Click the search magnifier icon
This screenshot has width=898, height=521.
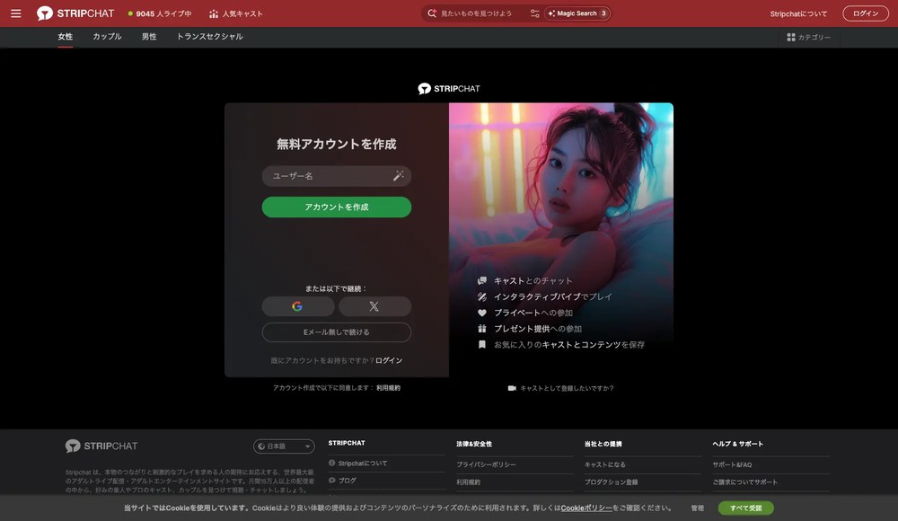[x=432, y=13]
